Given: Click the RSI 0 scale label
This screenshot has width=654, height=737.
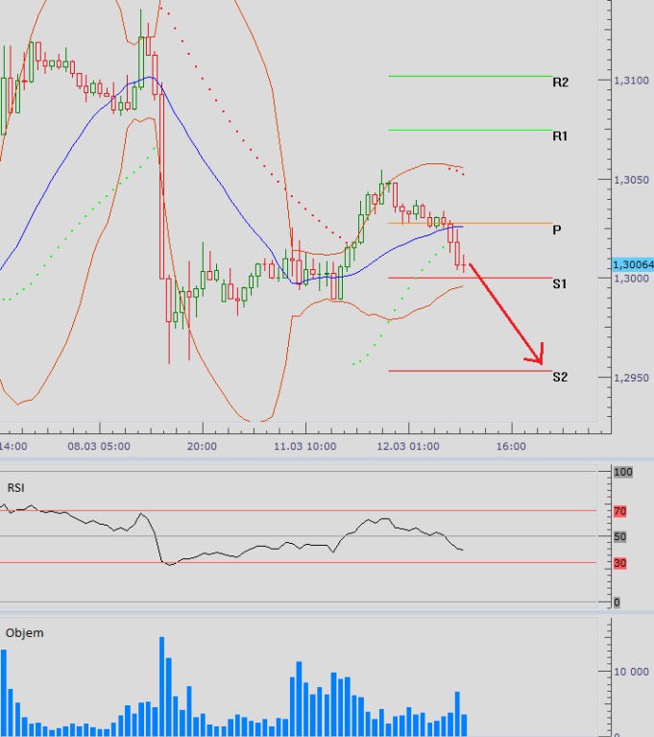Looking at the screenshot, I should tap(617, 602).
